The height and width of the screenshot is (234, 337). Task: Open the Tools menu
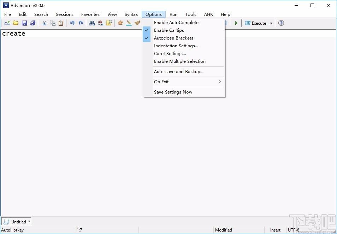click(x=191, y=14)
